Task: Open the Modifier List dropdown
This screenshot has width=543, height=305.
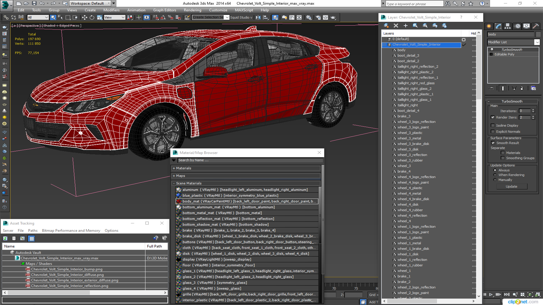Action: point(537,42)
